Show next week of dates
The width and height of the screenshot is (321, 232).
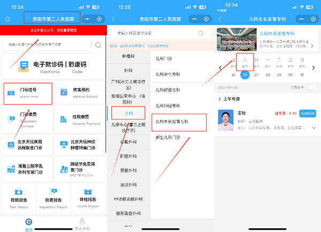[313, 68]
